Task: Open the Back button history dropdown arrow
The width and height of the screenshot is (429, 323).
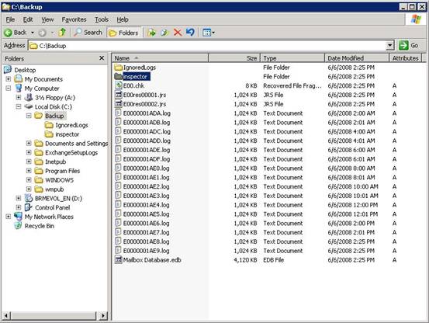Action: point(33,33)
